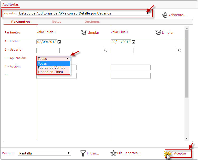199x160 pixels.
Task: Open Mis Reportes... link
Action: (x=129, y=153)
